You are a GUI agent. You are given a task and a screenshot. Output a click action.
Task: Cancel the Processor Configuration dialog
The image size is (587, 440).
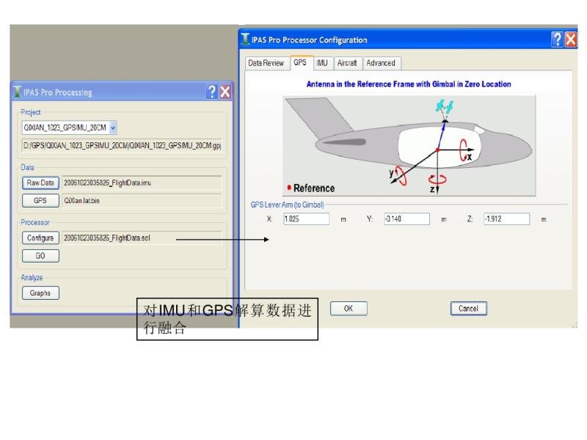[468, 309]
